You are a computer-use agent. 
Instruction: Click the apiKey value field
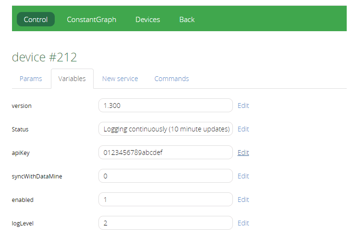165,153
